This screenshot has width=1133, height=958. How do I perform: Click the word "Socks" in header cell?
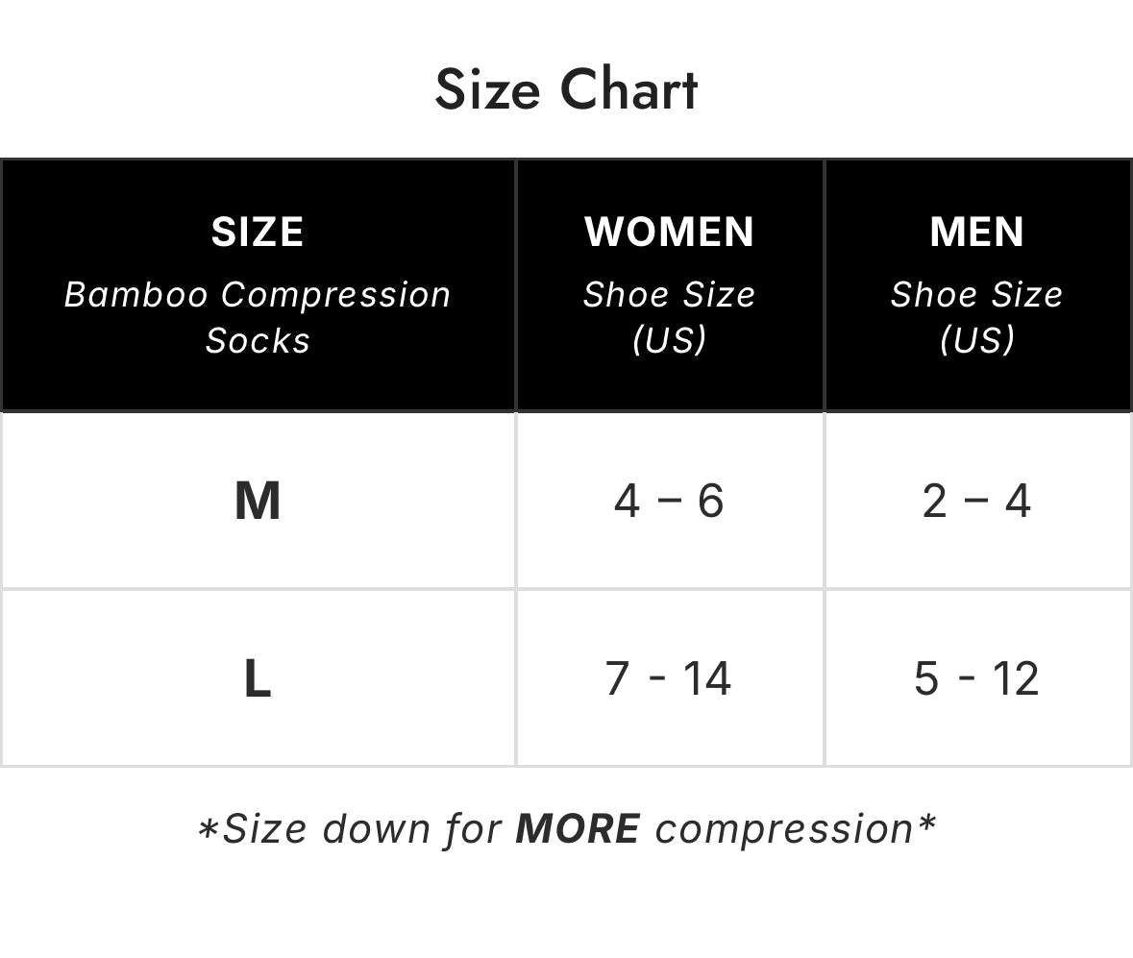click(258, 340)
